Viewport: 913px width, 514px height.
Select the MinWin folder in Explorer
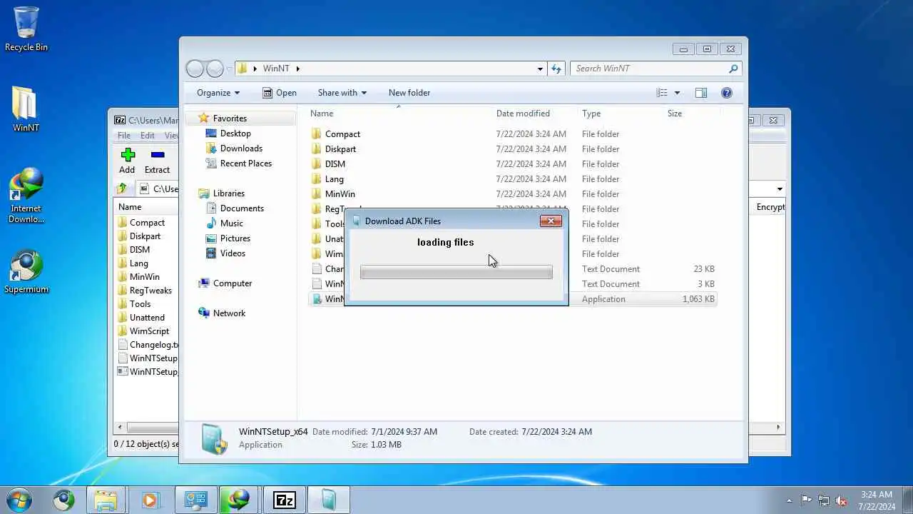[333, 194]
